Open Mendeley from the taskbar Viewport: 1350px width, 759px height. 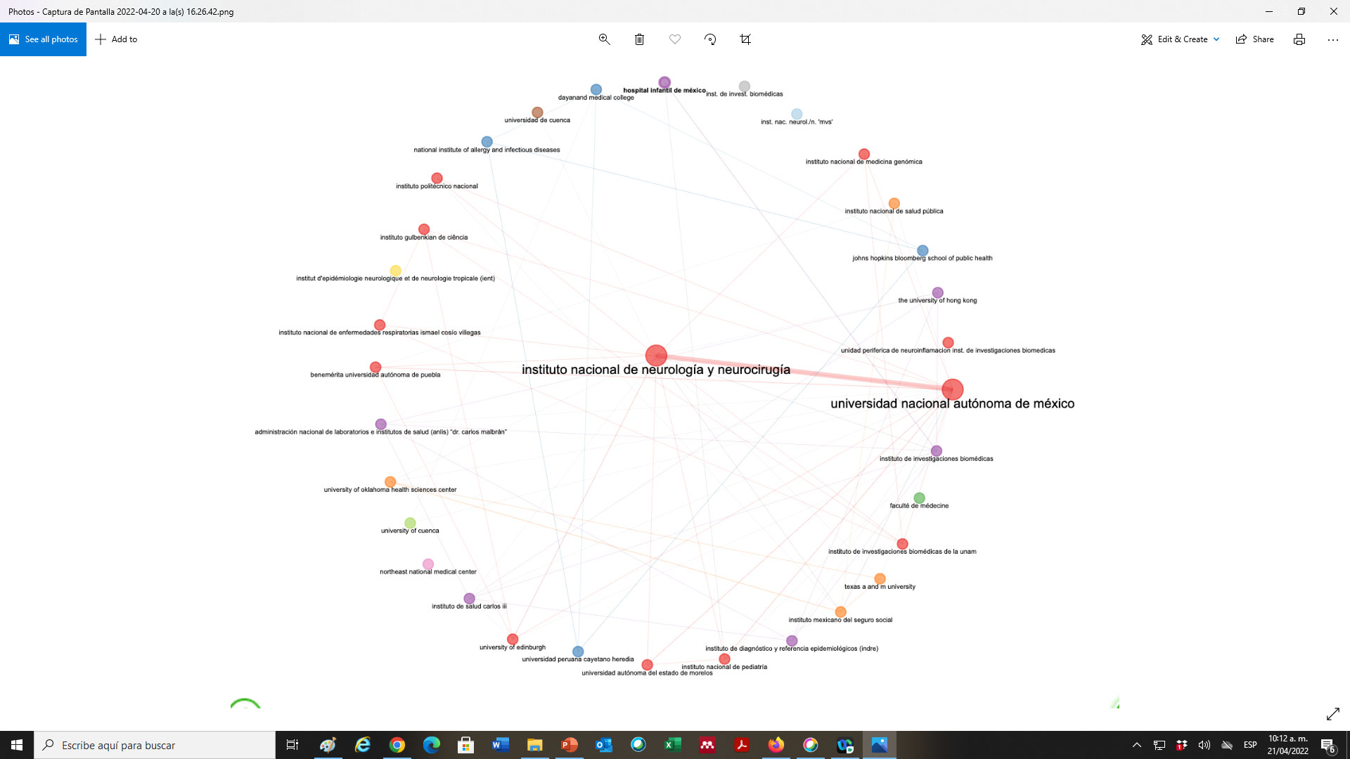click(x=707, y=745)
